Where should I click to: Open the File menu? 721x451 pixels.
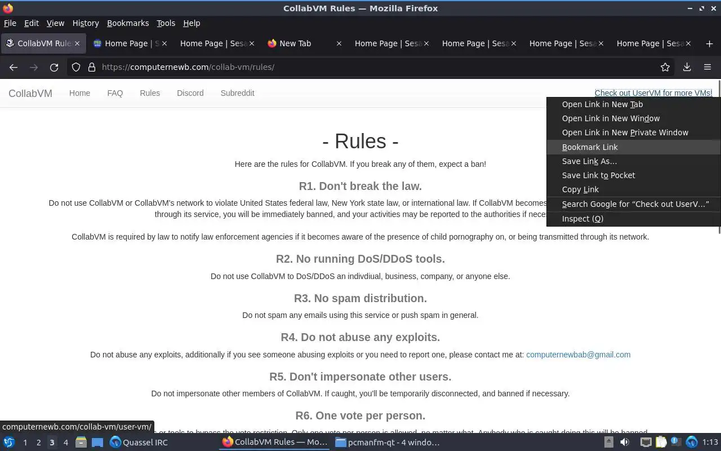point(10,23)
